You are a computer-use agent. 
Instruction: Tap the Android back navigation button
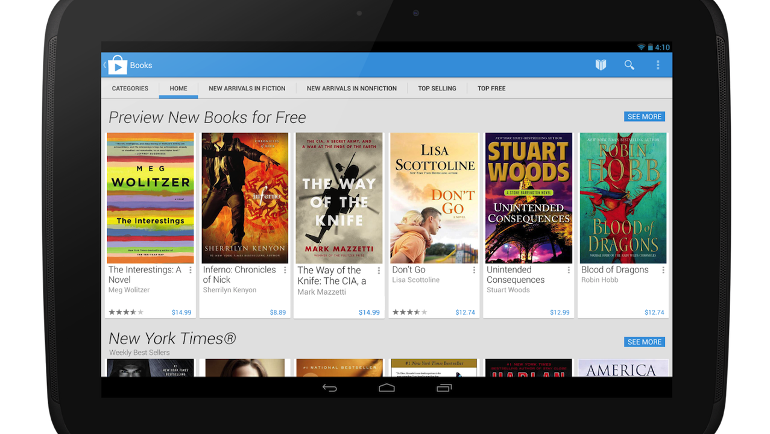pos(329,388)
